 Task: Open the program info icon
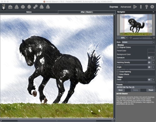tap(141, 7)
